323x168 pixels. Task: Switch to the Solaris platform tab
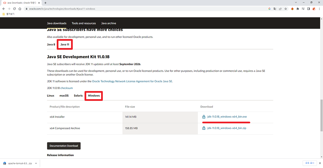pos(78,96)
